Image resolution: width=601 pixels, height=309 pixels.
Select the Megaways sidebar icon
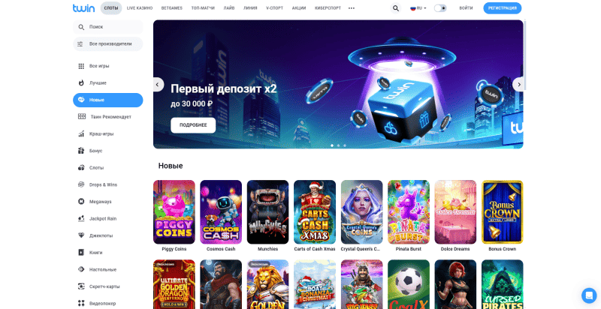81,202
